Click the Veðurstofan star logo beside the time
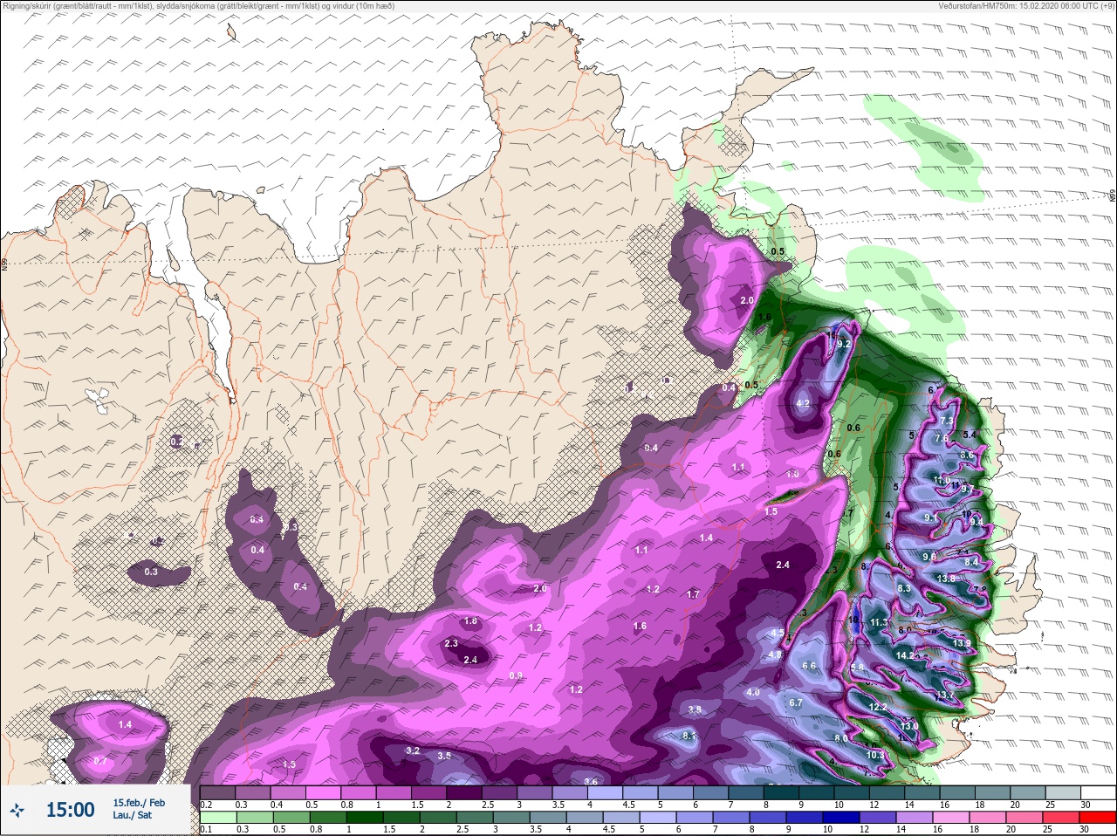The height and width of the screenshot is (836, 1117). [17, 811]
